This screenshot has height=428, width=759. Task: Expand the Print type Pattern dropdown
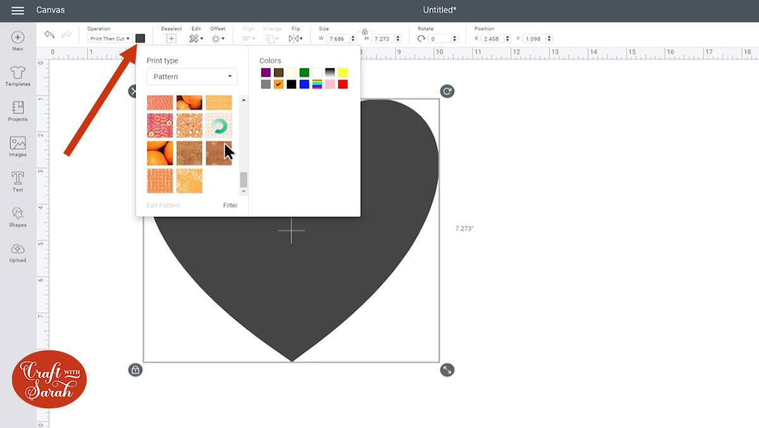click(x=192, y=77)
